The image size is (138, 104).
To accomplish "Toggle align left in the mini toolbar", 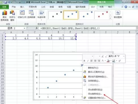I will coord(92,61).
